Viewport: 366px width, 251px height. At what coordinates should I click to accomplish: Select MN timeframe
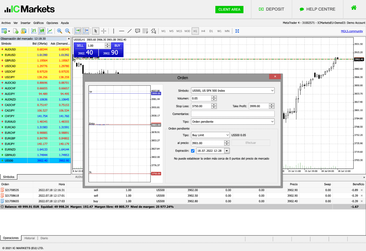coord(227,31)
